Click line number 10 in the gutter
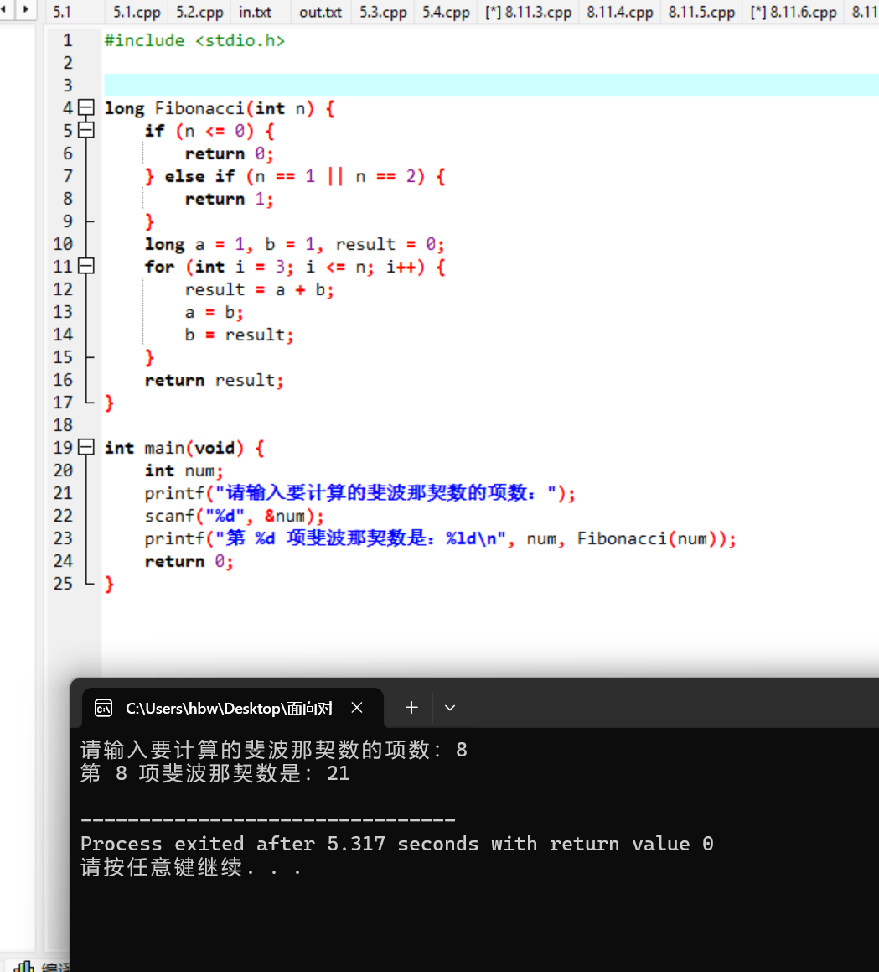This screenshot has width=879, height=972. 63,243
